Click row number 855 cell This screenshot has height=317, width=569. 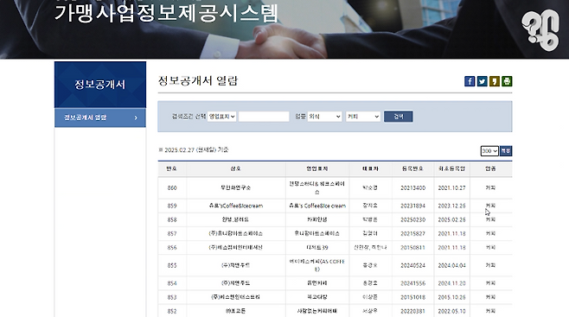tap(172, 265)
